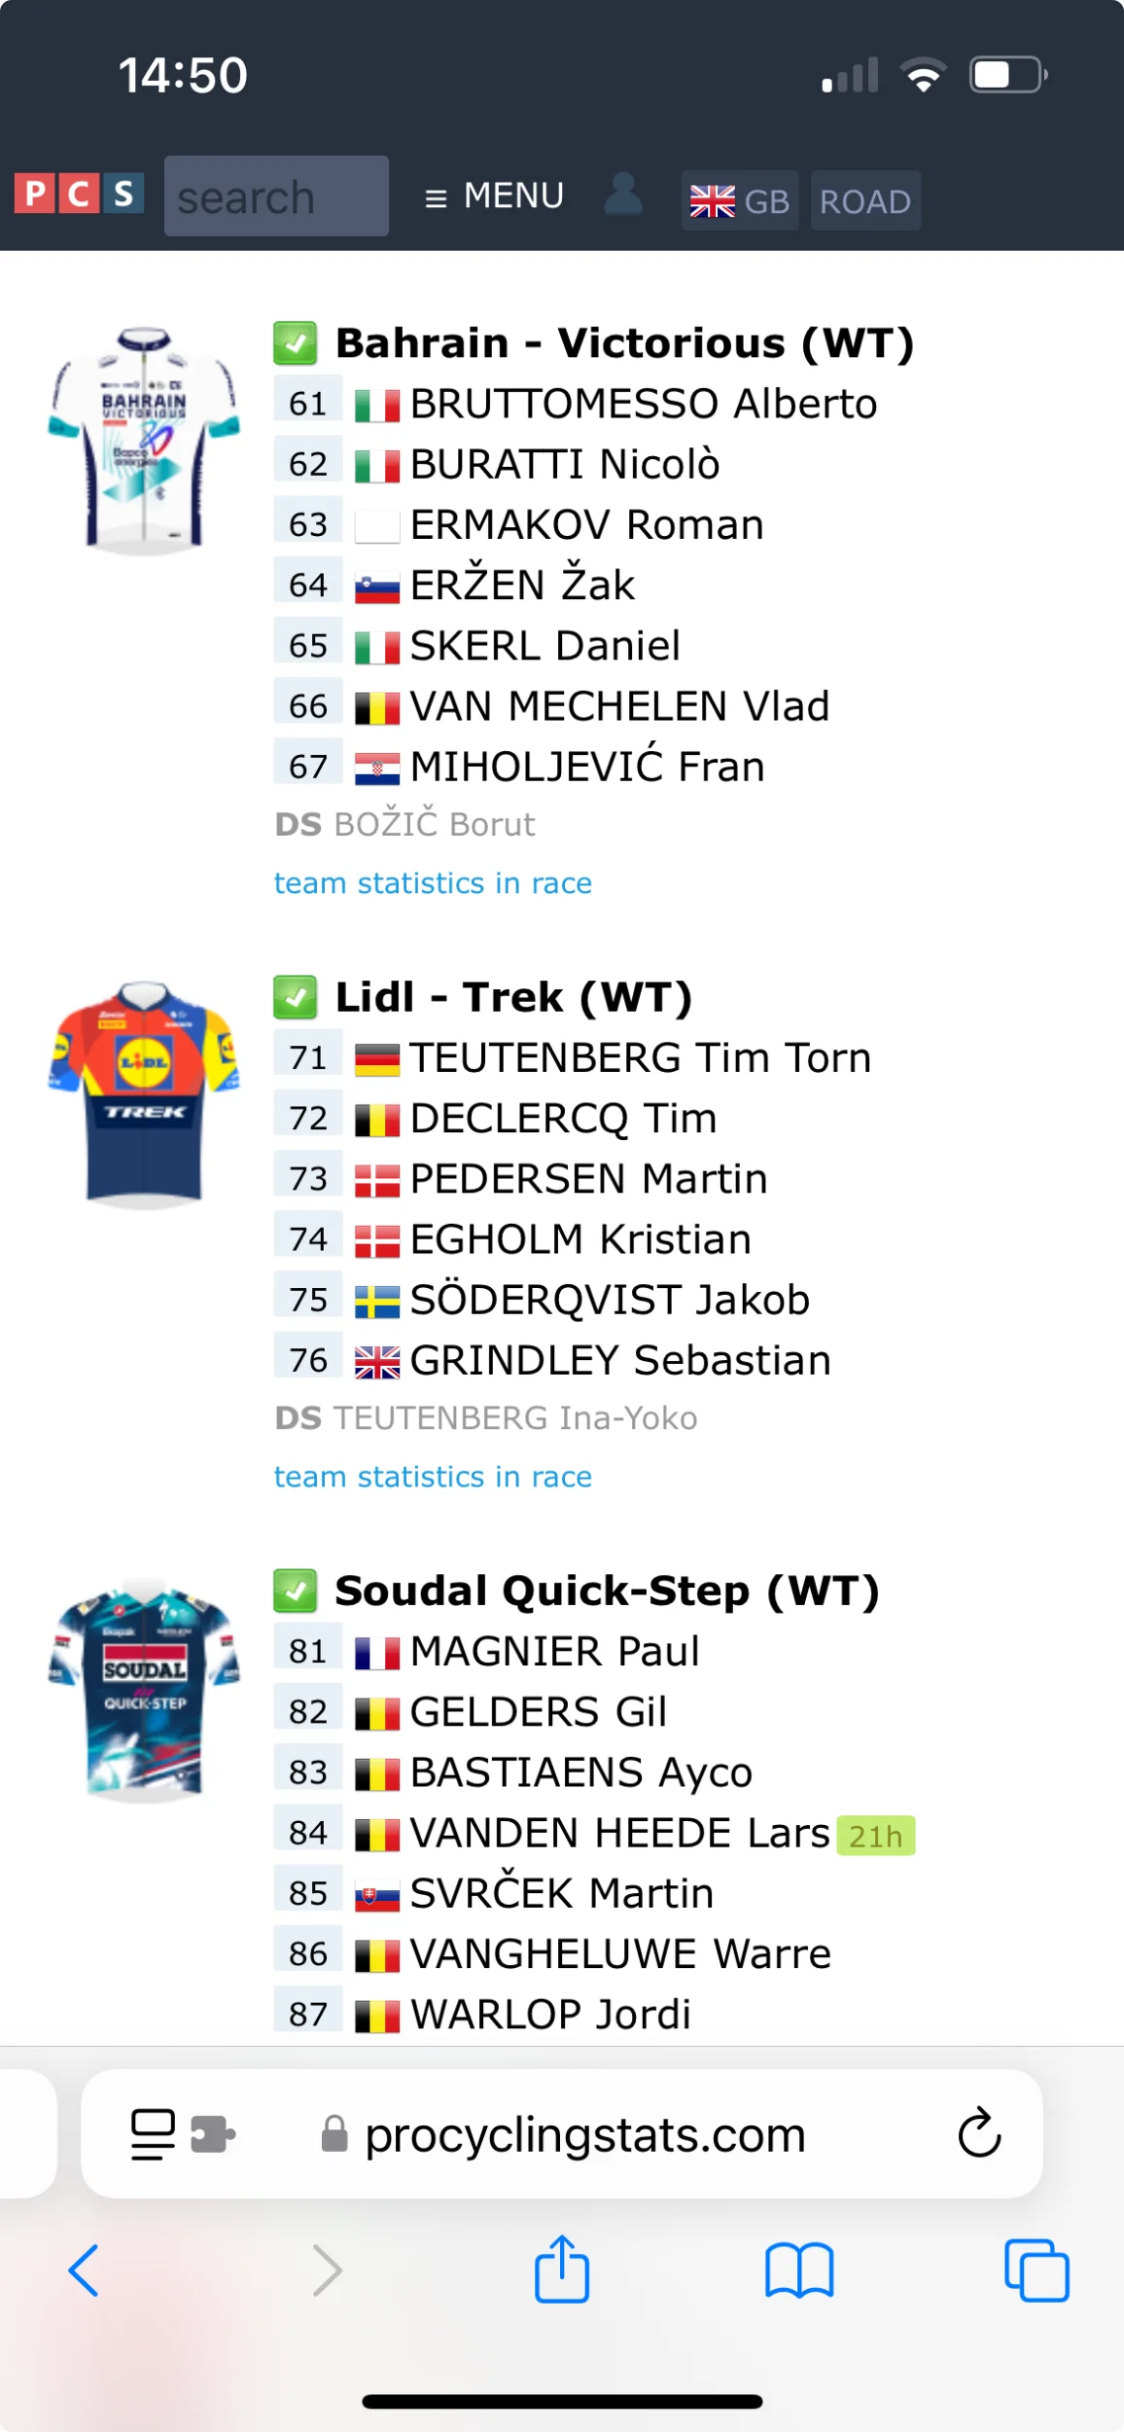Viewport: 1124px width, 2432px height.
Task: Tap the Lidl - Trek jersey thumbnail
Action: [x=144, y=1095]
